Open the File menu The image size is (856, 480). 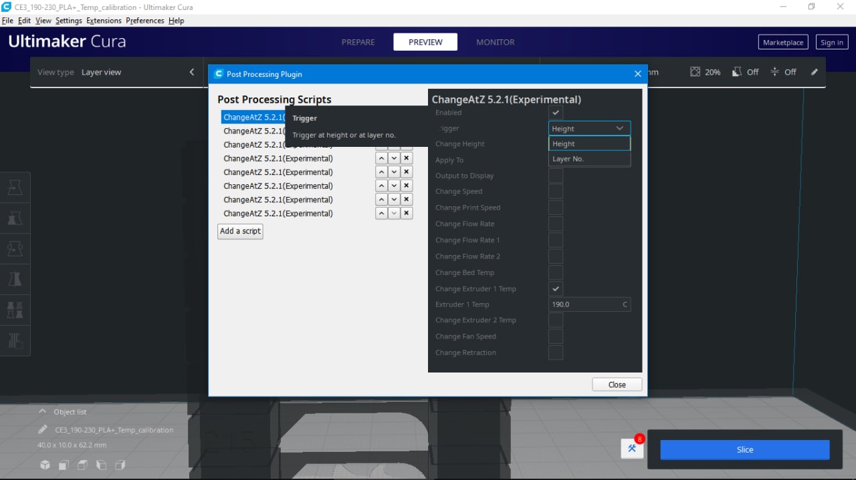pos(7,21)
